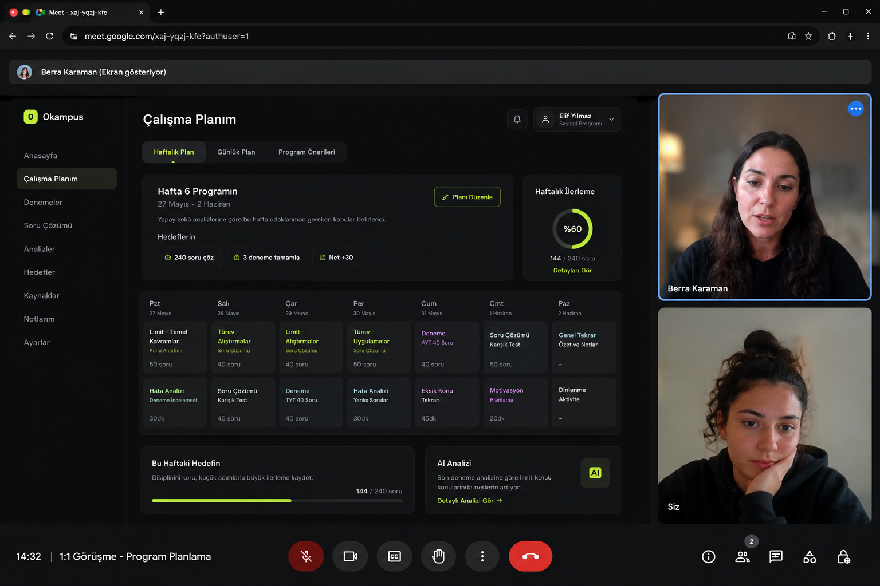Open the more options menu
Image resolution: width=880 pixels, height=586 pixels.
[x=482, y=556]
